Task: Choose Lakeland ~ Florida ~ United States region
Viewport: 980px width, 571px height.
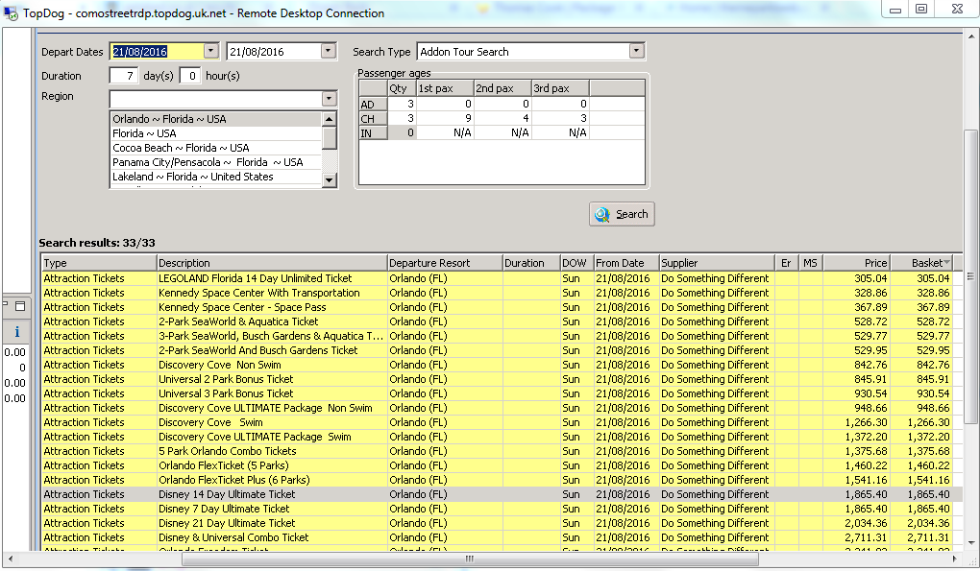Action: (x=192, y=177)
